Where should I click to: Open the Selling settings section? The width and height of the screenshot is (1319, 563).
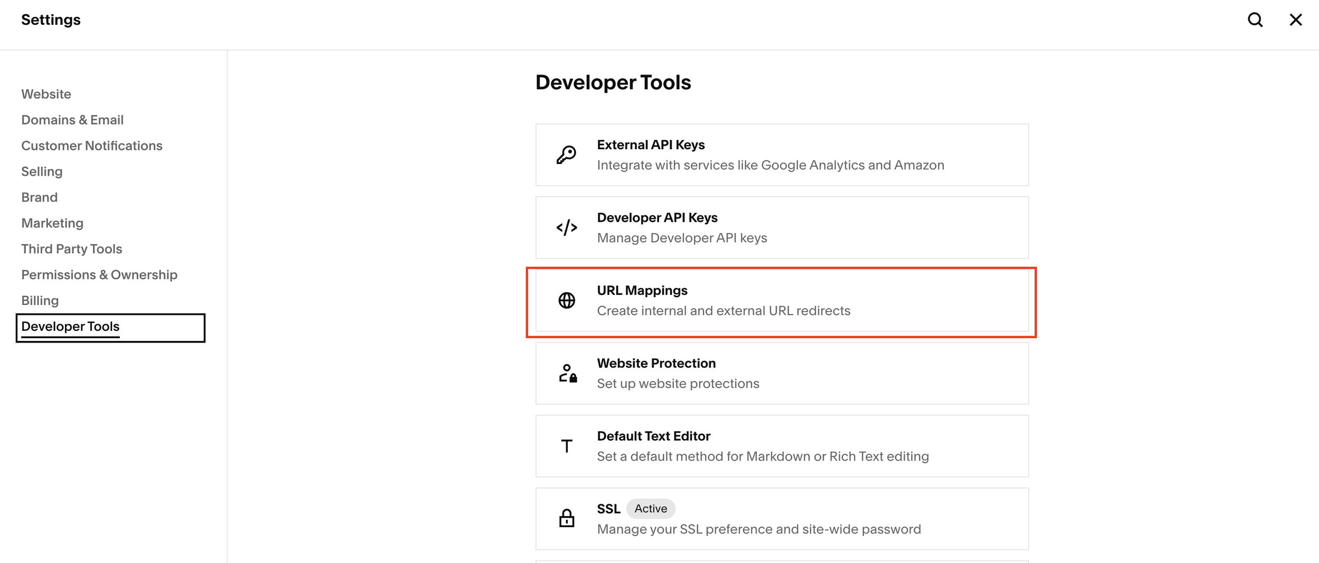click(x=42, y=171)
